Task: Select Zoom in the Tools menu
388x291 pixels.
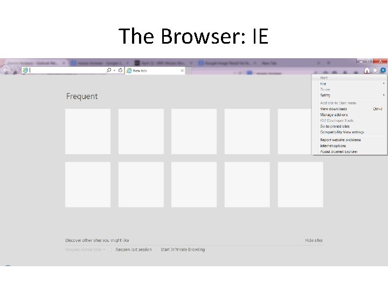Action: pyautogui.click(x=349, y=89)
